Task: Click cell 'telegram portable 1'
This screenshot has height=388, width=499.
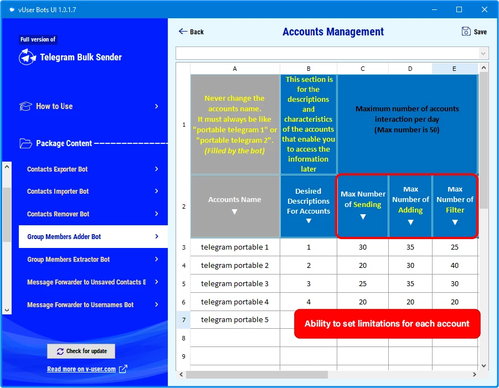Action: pyautogui.click(x=235, y=247)
